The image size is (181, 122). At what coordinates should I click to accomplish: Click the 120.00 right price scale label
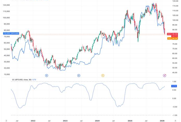click(175, 1)
